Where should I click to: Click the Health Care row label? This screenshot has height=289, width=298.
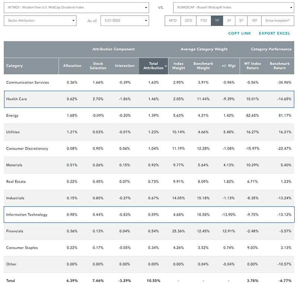pyautogui.click(x=16, y=99)
